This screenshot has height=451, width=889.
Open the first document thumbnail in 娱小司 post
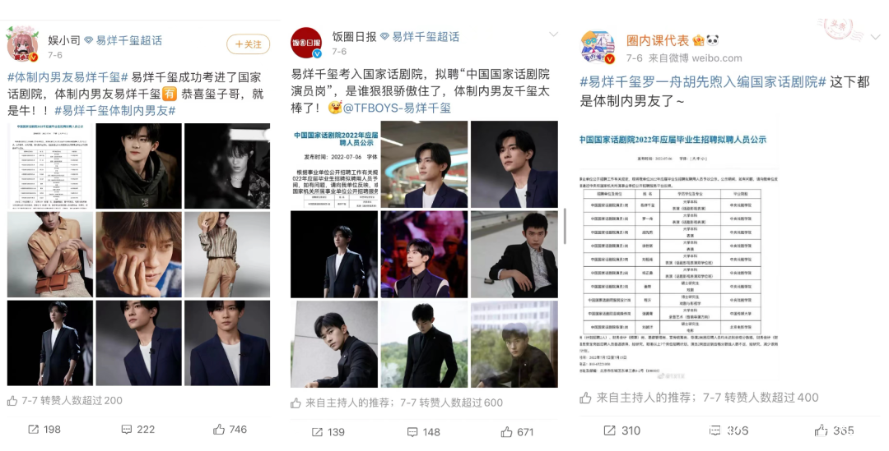coord(50,166)
